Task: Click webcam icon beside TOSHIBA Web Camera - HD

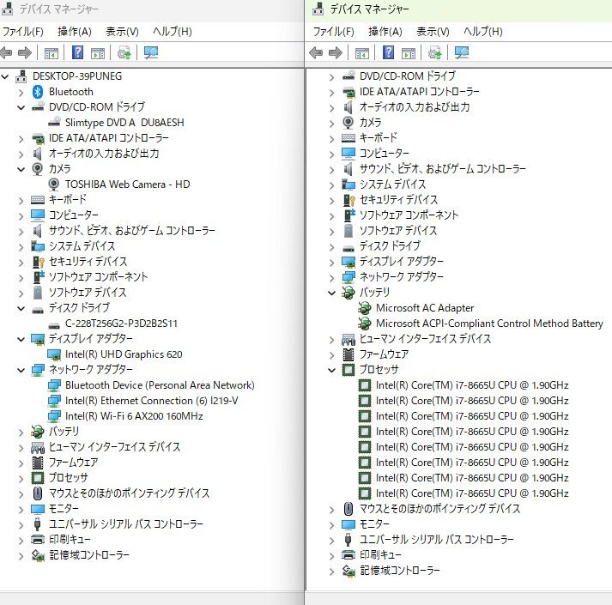Action: (x=54, y=185)
